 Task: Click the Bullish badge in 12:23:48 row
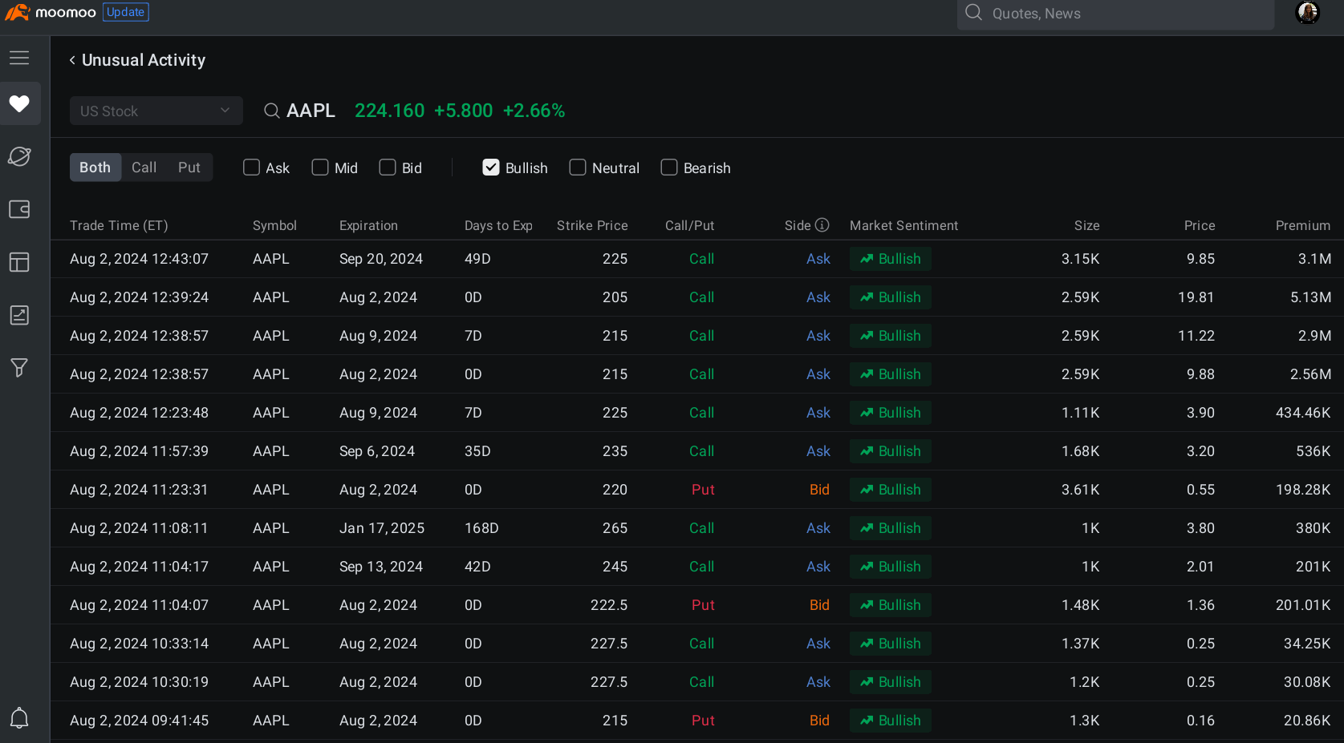[891, 413]
